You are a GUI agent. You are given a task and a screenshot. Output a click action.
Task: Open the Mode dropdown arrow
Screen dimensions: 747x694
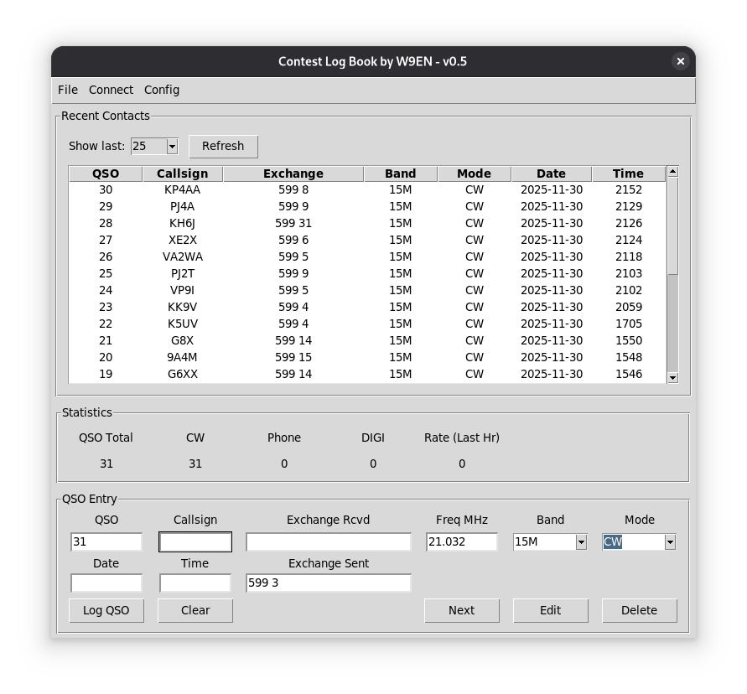tap(670, 542)
